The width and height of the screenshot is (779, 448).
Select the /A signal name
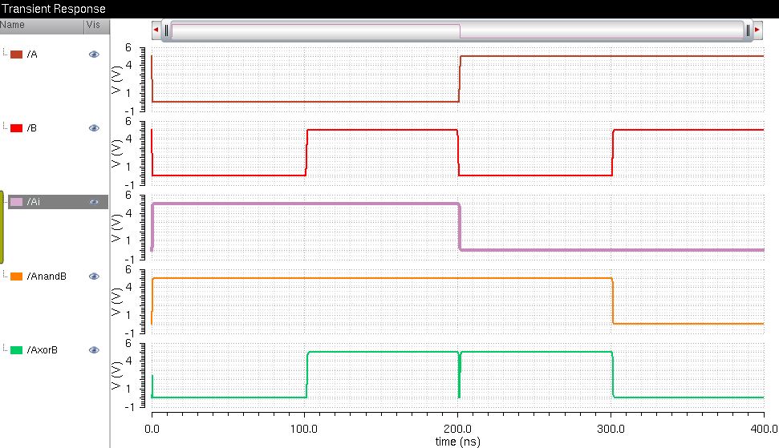(32, 54)
